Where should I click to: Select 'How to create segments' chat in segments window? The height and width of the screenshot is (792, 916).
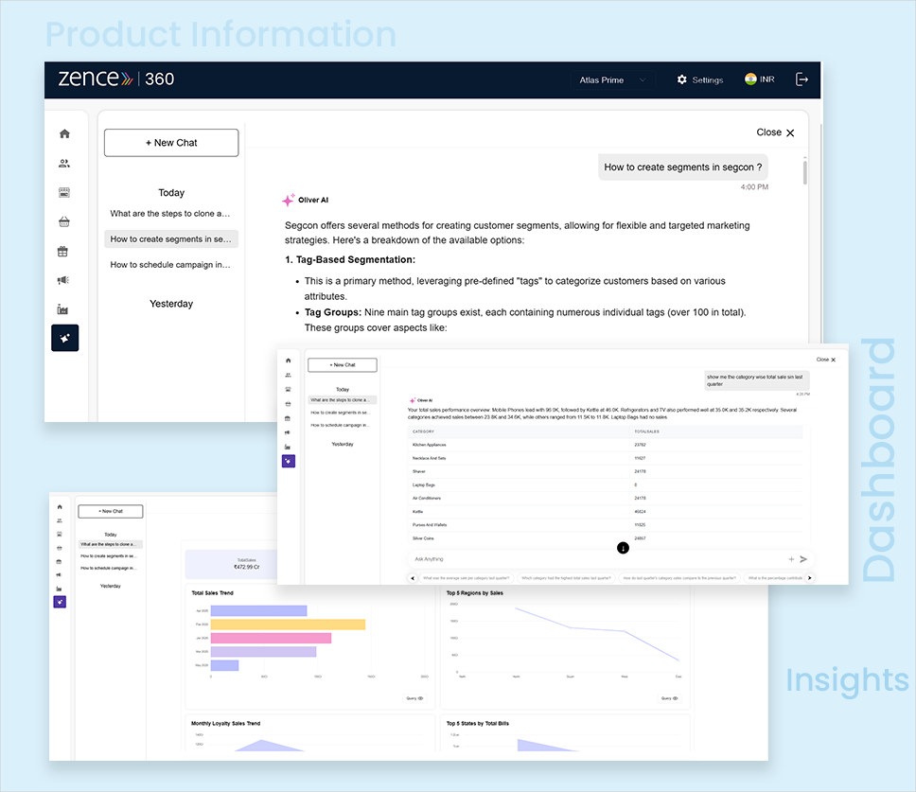(171, 238)
